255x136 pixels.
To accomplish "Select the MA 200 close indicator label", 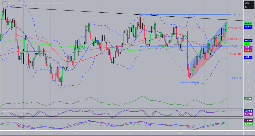I will (x=59, y=3).
